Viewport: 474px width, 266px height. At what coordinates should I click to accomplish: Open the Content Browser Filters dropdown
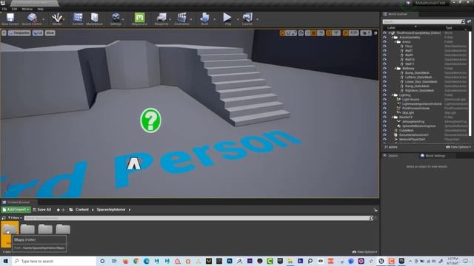click(x=14, y=218)
